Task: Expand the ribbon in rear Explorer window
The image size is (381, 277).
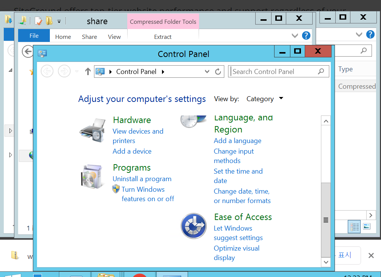Action: 359,34
